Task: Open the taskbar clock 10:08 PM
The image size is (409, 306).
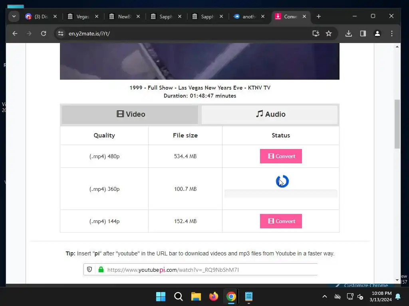Action: pyautogui.click(x=381, y=296)
